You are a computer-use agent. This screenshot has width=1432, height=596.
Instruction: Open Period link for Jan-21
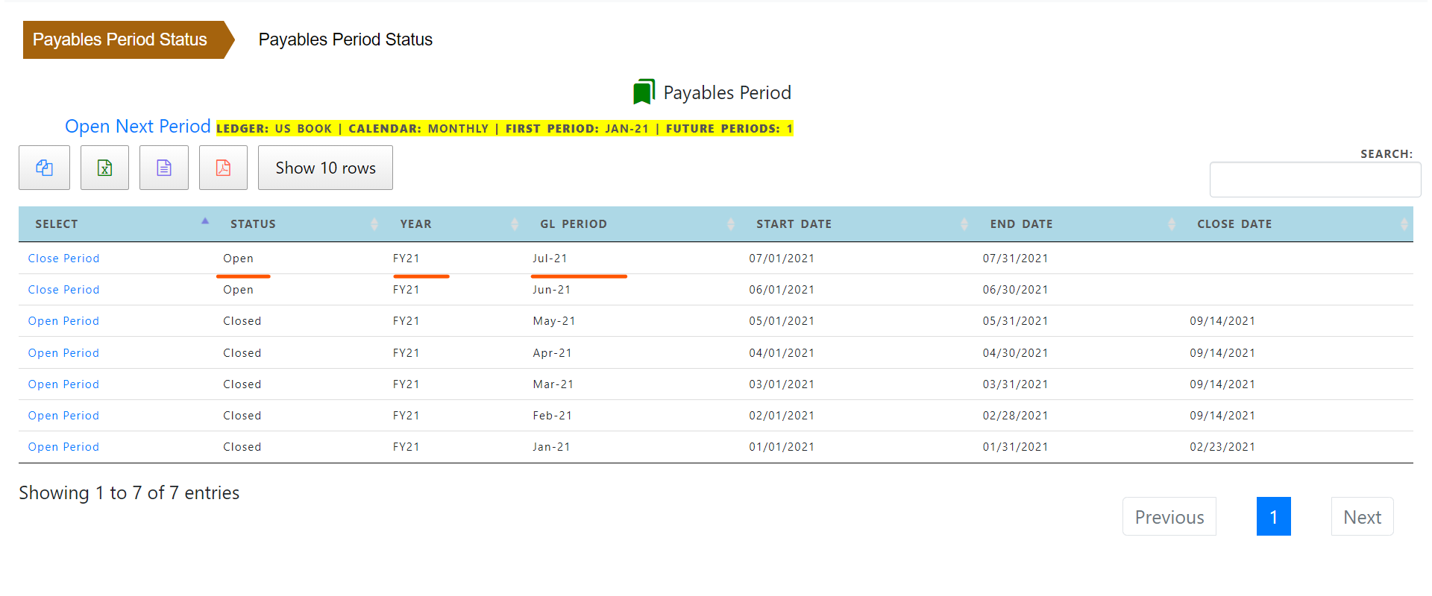[63, 447]
